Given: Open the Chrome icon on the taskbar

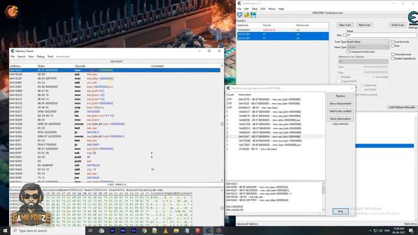Looking at the screenshot, I should tap(144, 230).
